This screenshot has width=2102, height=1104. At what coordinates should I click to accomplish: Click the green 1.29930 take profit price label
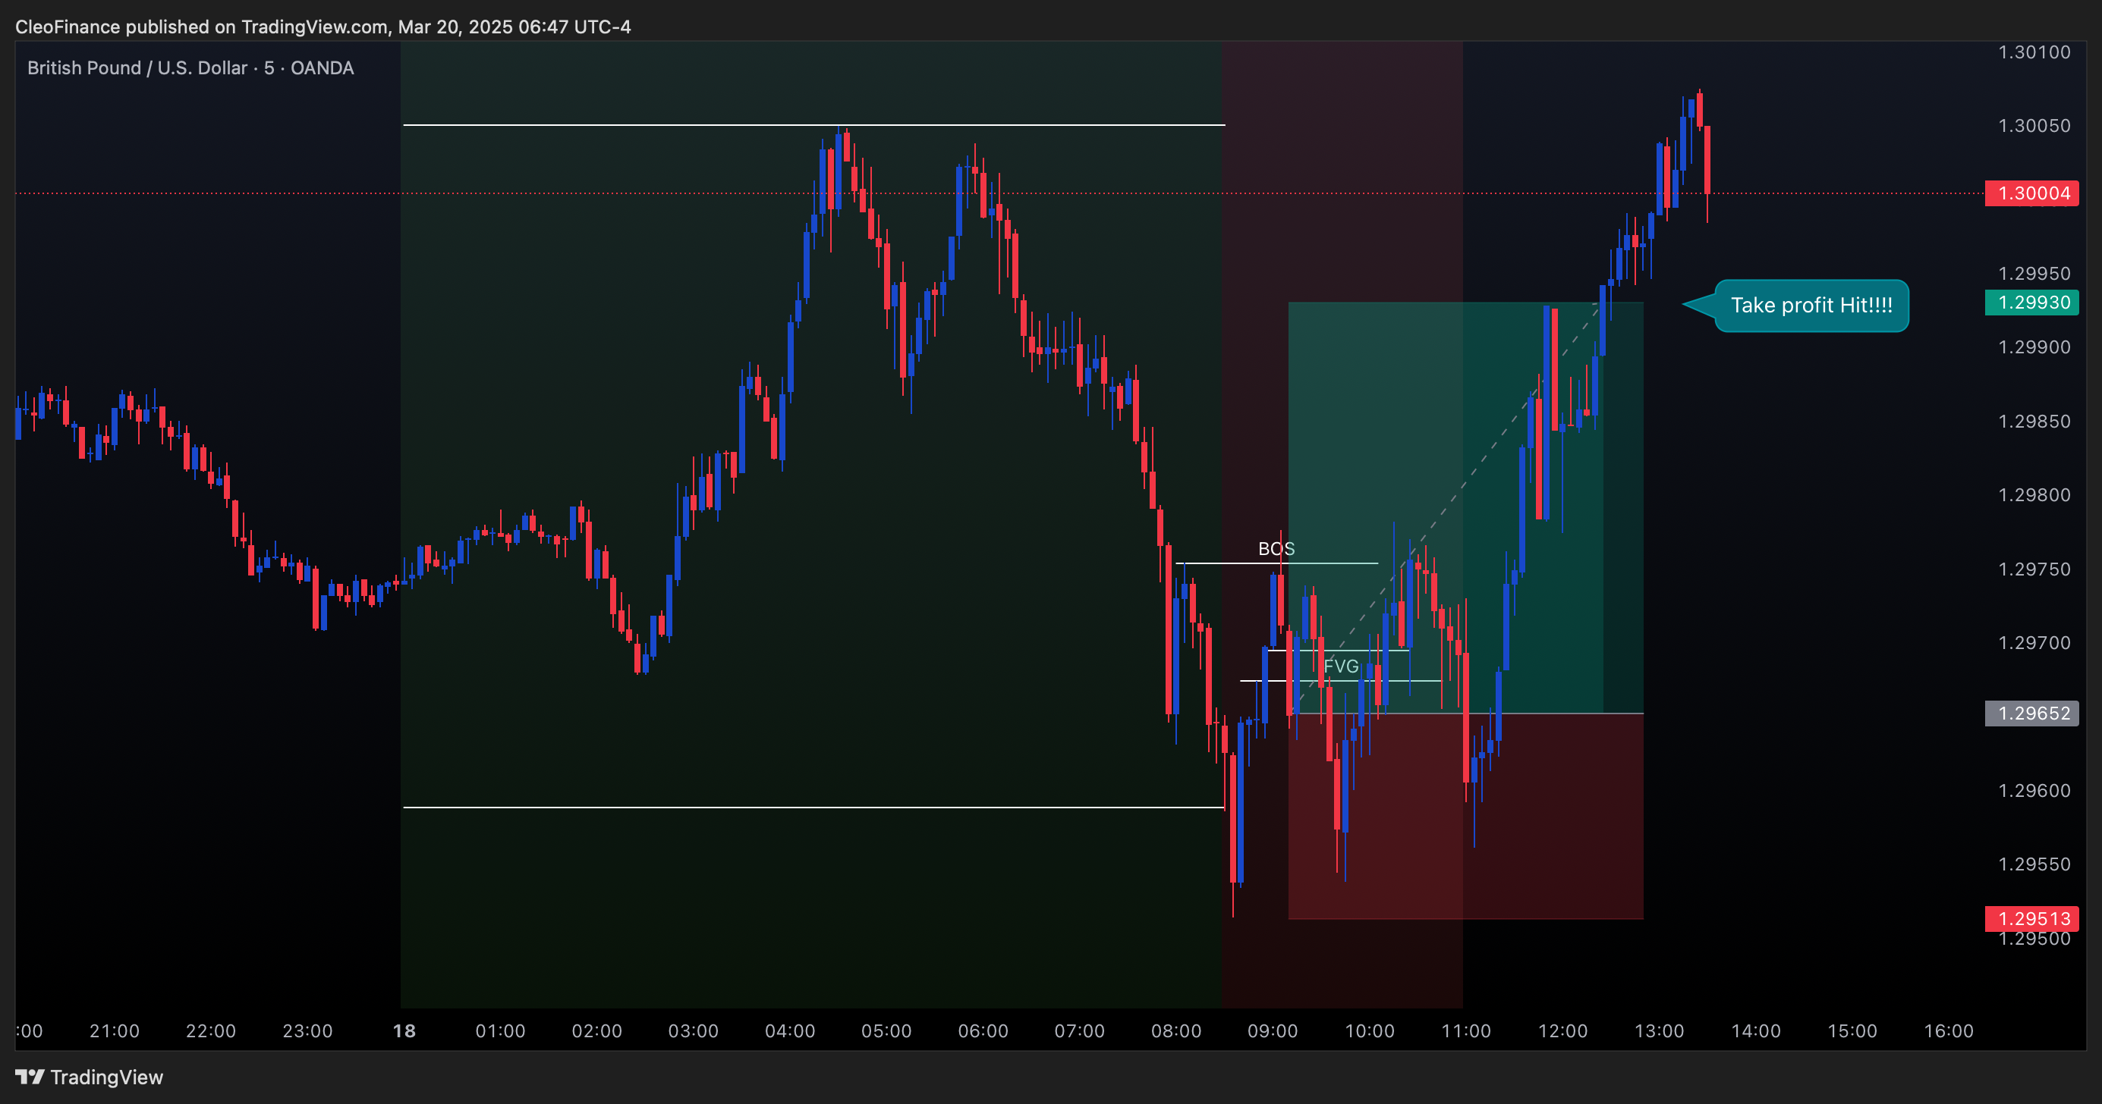[x=2031, y=303]
